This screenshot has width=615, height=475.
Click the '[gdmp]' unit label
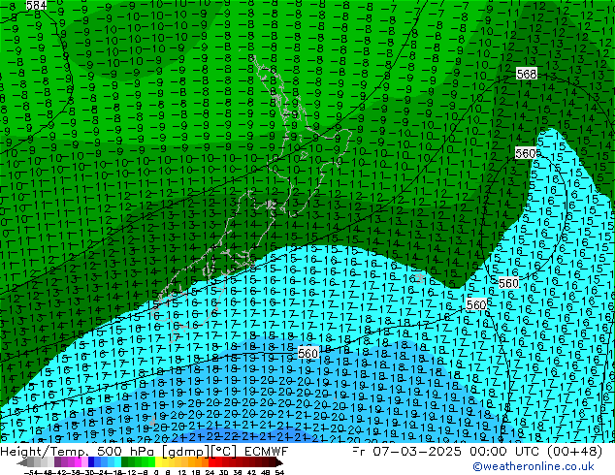pyautogui.click(x=186, y=452)
